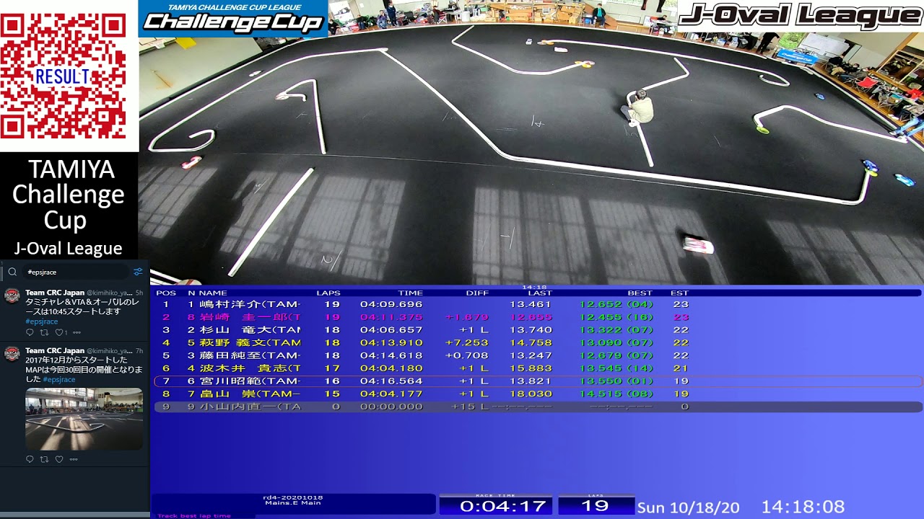924x519 pixels.
Task: Select position 5 row with time 04:14.618
Action: click(x=538, y=355)
